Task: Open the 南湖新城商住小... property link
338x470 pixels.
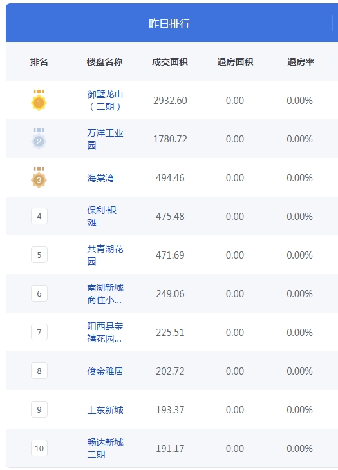Action: tap(105, 293)
